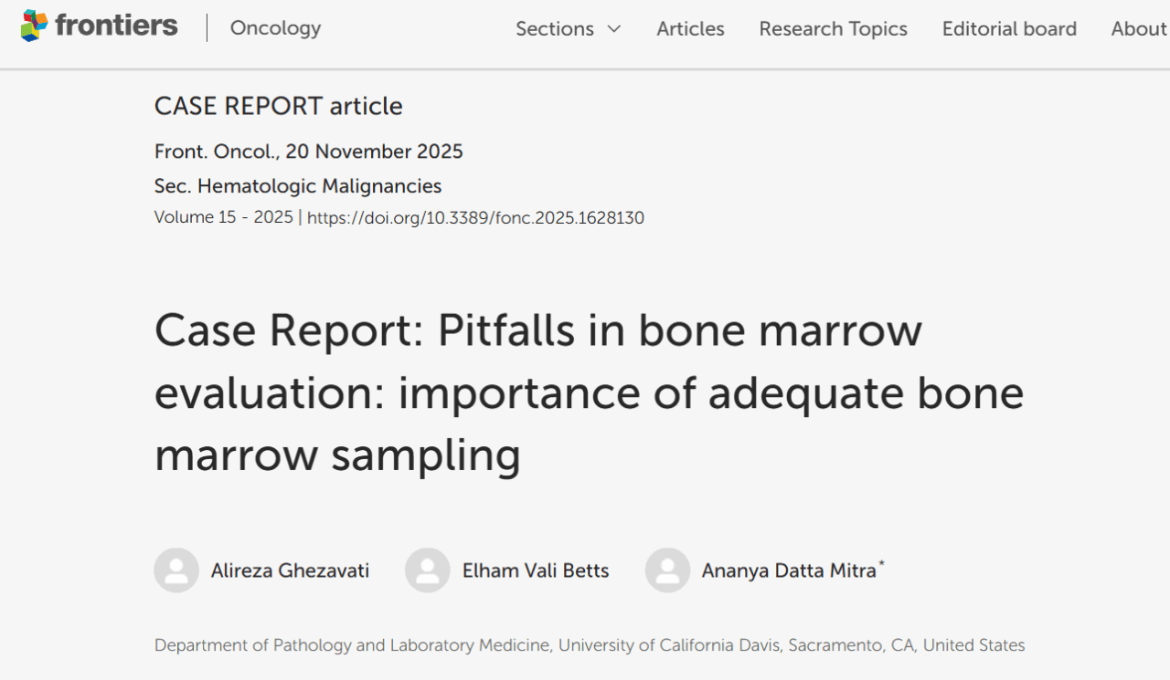This screenshot has width=1170, height=680.
Task: Open the Editorial board menu item
Action: (1008, 28)
